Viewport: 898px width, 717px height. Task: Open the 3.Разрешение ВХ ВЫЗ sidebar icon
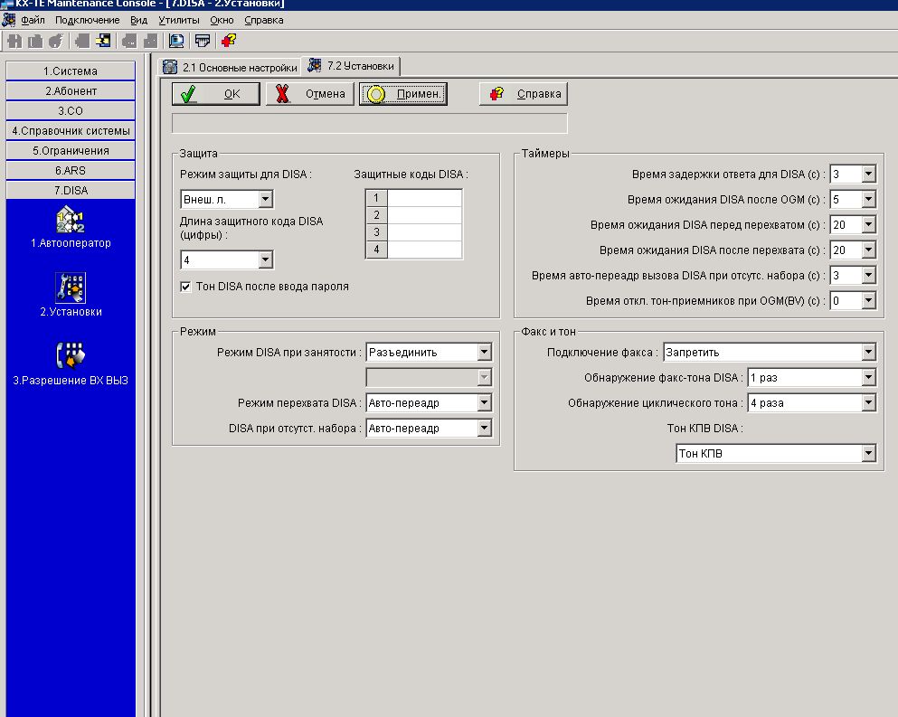tap(71, 363)
